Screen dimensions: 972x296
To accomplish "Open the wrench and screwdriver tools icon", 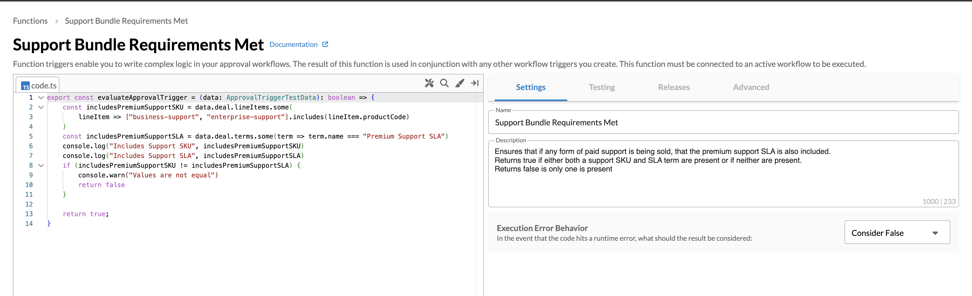I will coord(429,83).
